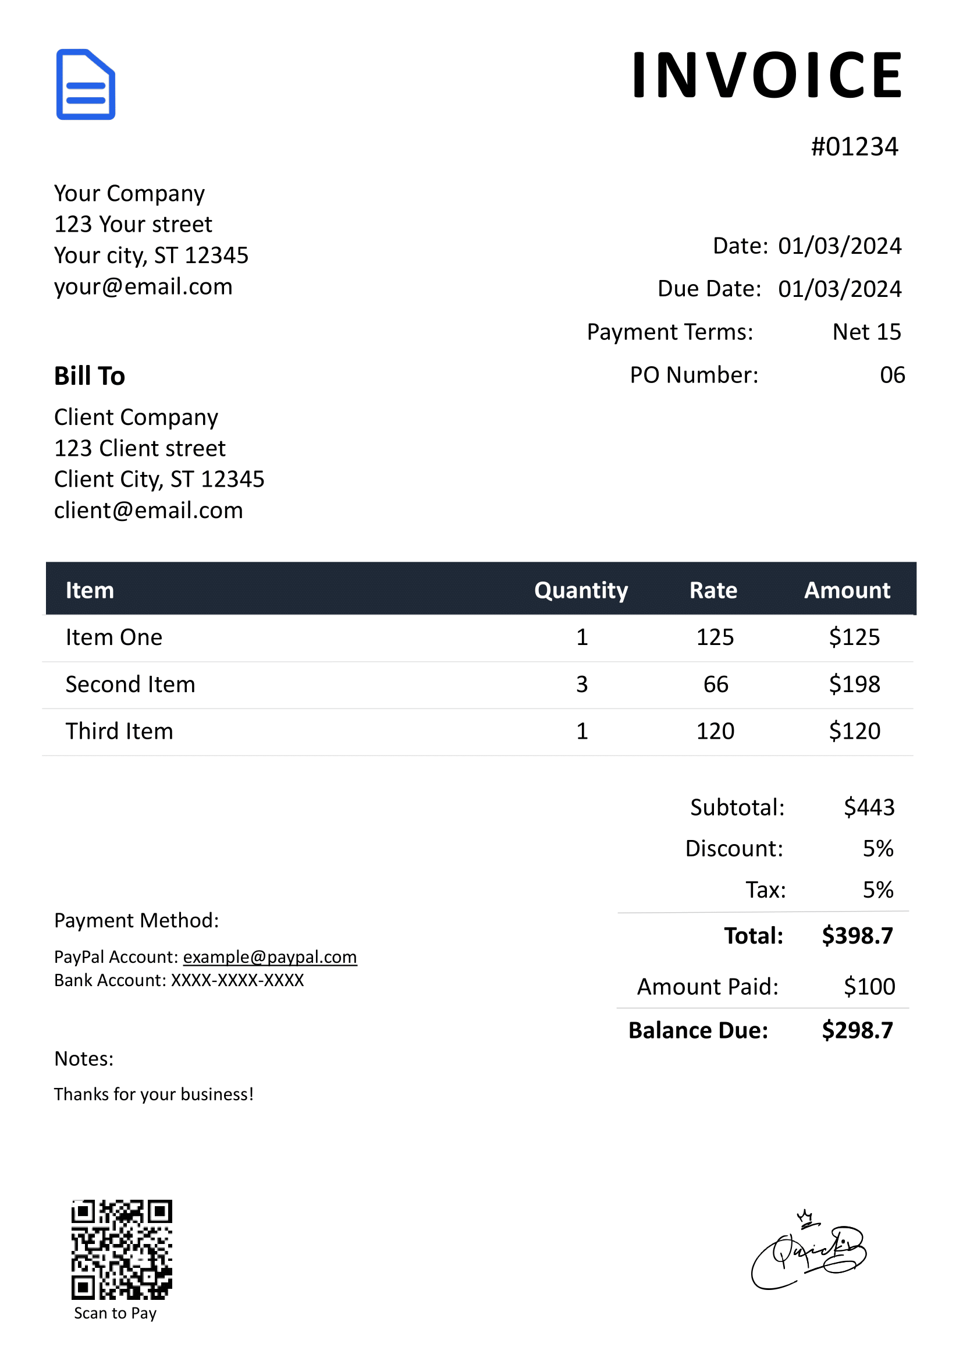Viewport: 963px width, 1361px height.
Task: Click the PO Number value 06
Action: [x=892, y=375]
